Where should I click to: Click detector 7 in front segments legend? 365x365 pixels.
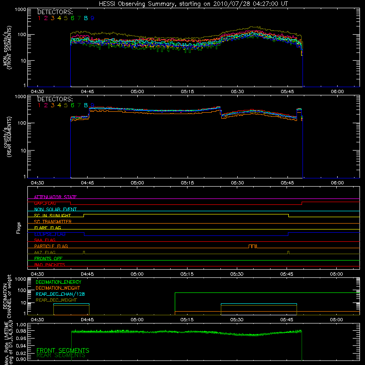(x=79, y=18)
